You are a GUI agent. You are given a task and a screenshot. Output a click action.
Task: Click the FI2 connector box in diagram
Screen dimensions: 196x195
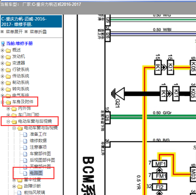[x=160, y=187]
